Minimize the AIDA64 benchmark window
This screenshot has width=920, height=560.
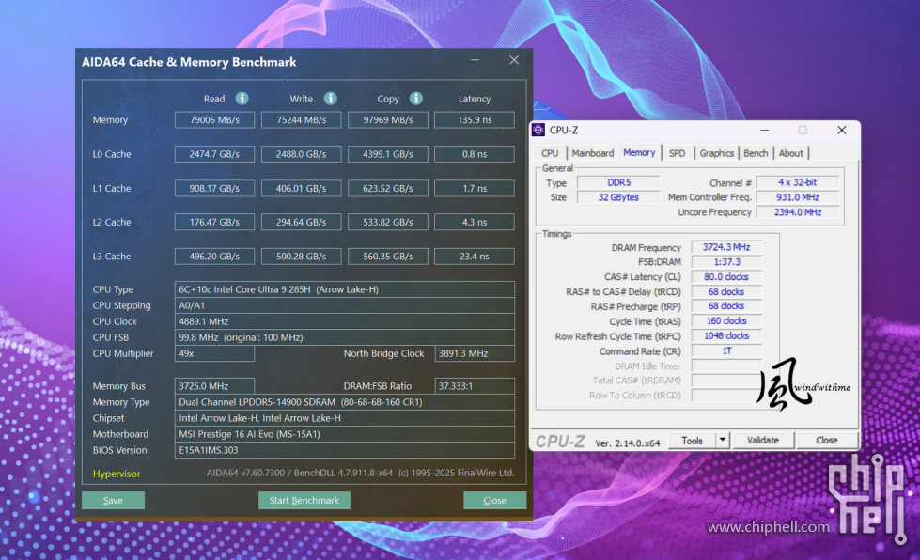click(x=475, y=60)
